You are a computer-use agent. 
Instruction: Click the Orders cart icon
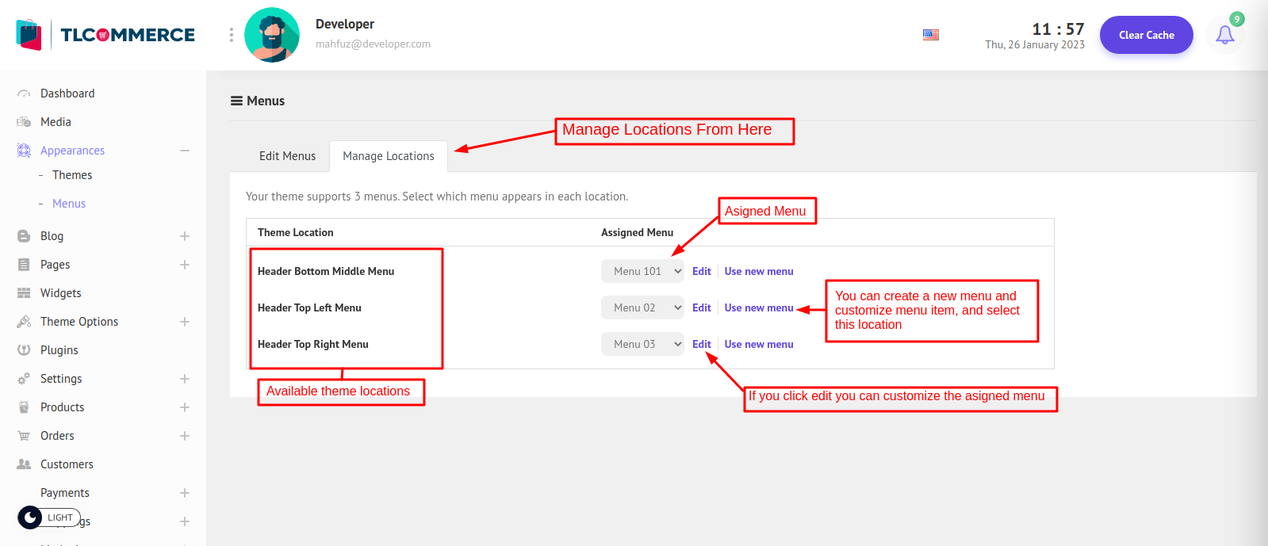(24, 436)
